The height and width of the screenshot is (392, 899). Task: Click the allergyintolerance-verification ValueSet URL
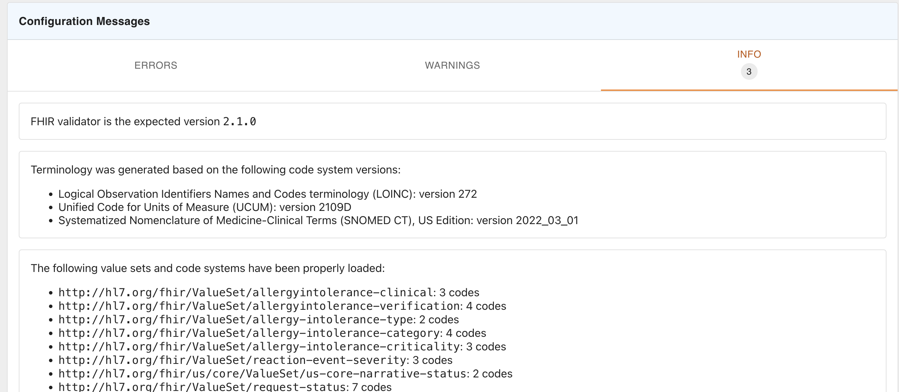tap(259, 306)
